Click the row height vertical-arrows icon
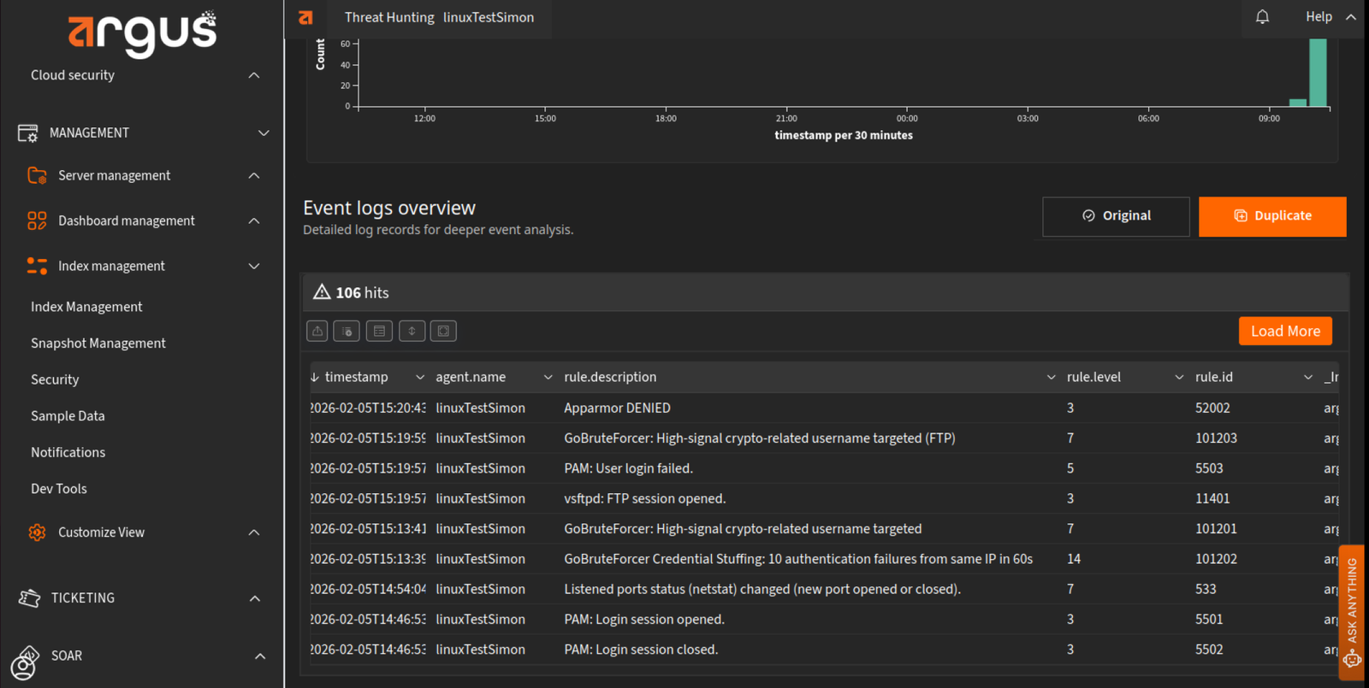 tap(412, 331)
